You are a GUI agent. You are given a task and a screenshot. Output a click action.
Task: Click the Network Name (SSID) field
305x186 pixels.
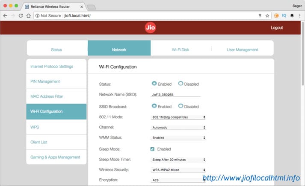[175, 95]
